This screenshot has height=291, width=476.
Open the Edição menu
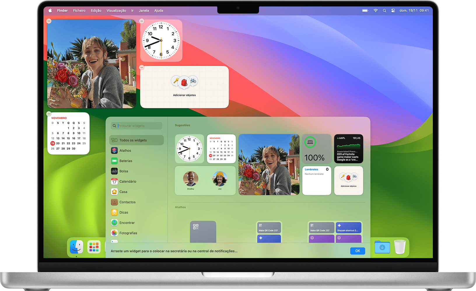click(96, 10)
